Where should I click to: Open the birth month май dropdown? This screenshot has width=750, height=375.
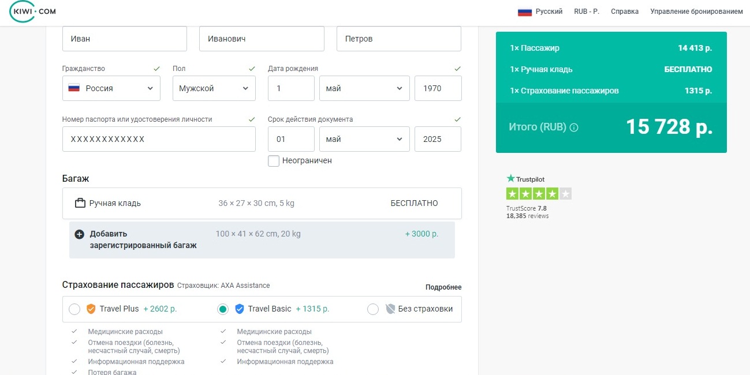[x=364, y=88]
